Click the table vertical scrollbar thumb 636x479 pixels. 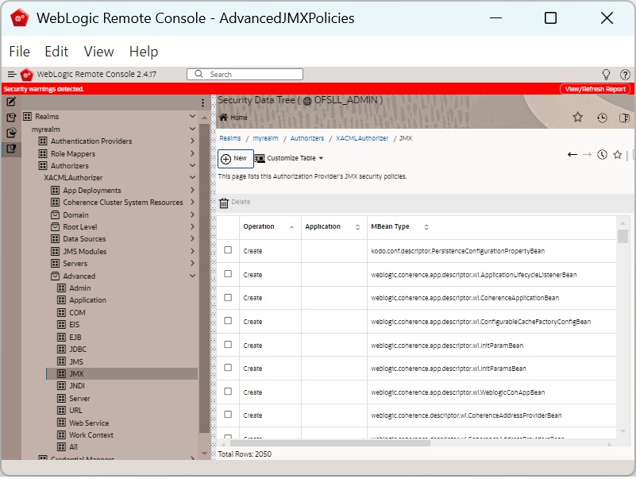click(x=623, y=236)
